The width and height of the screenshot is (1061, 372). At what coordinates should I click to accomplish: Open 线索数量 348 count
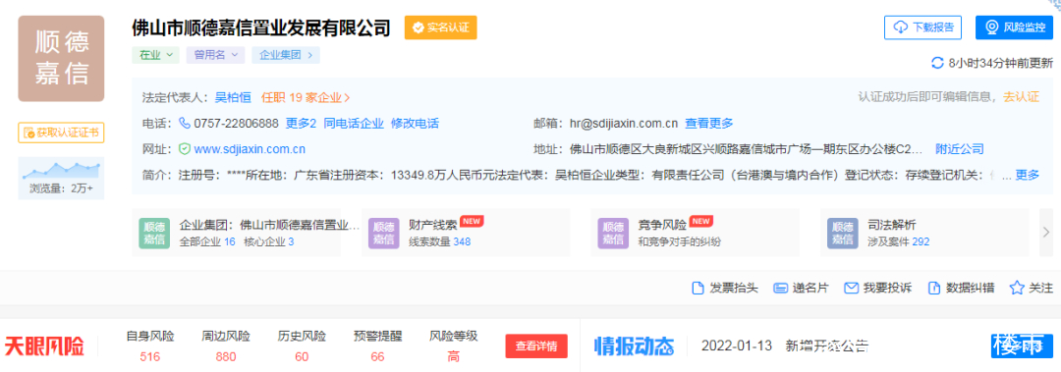tap(440, 241)
